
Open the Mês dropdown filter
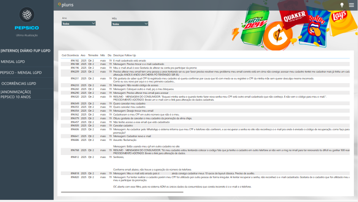[x=130, y=24]
